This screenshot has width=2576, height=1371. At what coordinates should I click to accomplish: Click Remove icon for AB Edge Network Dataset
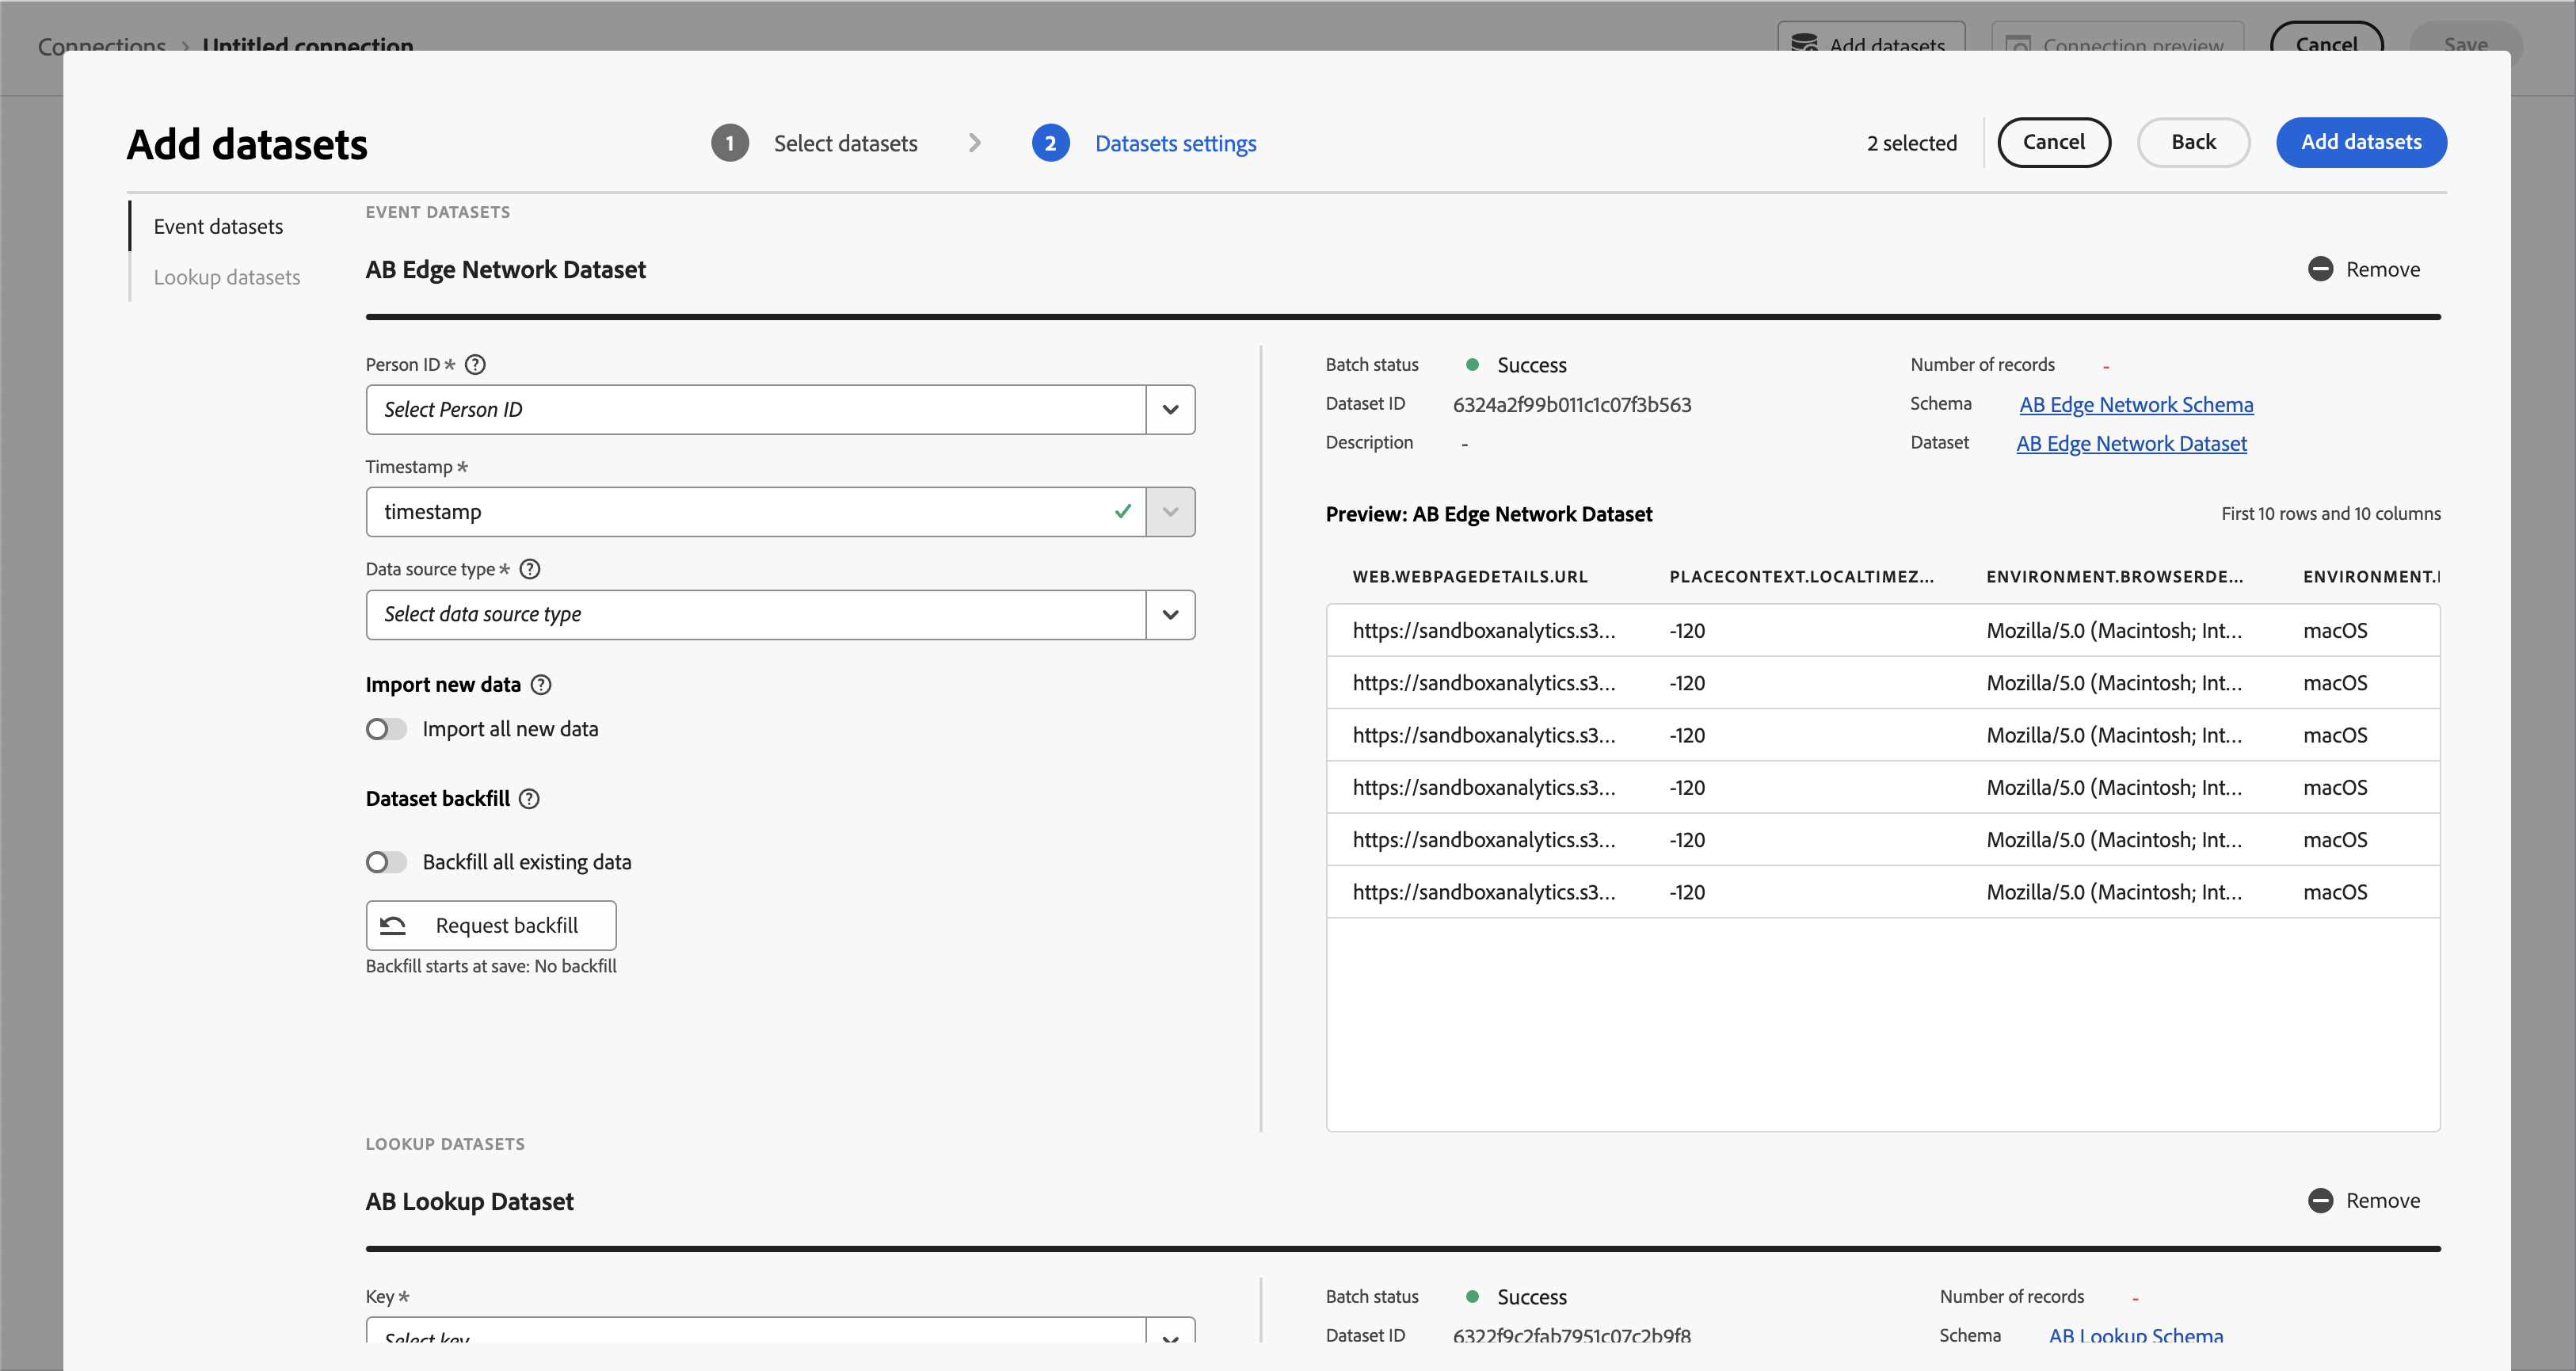(x=2320, y=269)
